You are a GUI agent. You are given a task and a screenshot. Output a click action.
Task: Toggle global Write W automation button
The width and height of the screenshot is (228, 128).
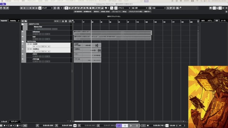pos(33,8)
